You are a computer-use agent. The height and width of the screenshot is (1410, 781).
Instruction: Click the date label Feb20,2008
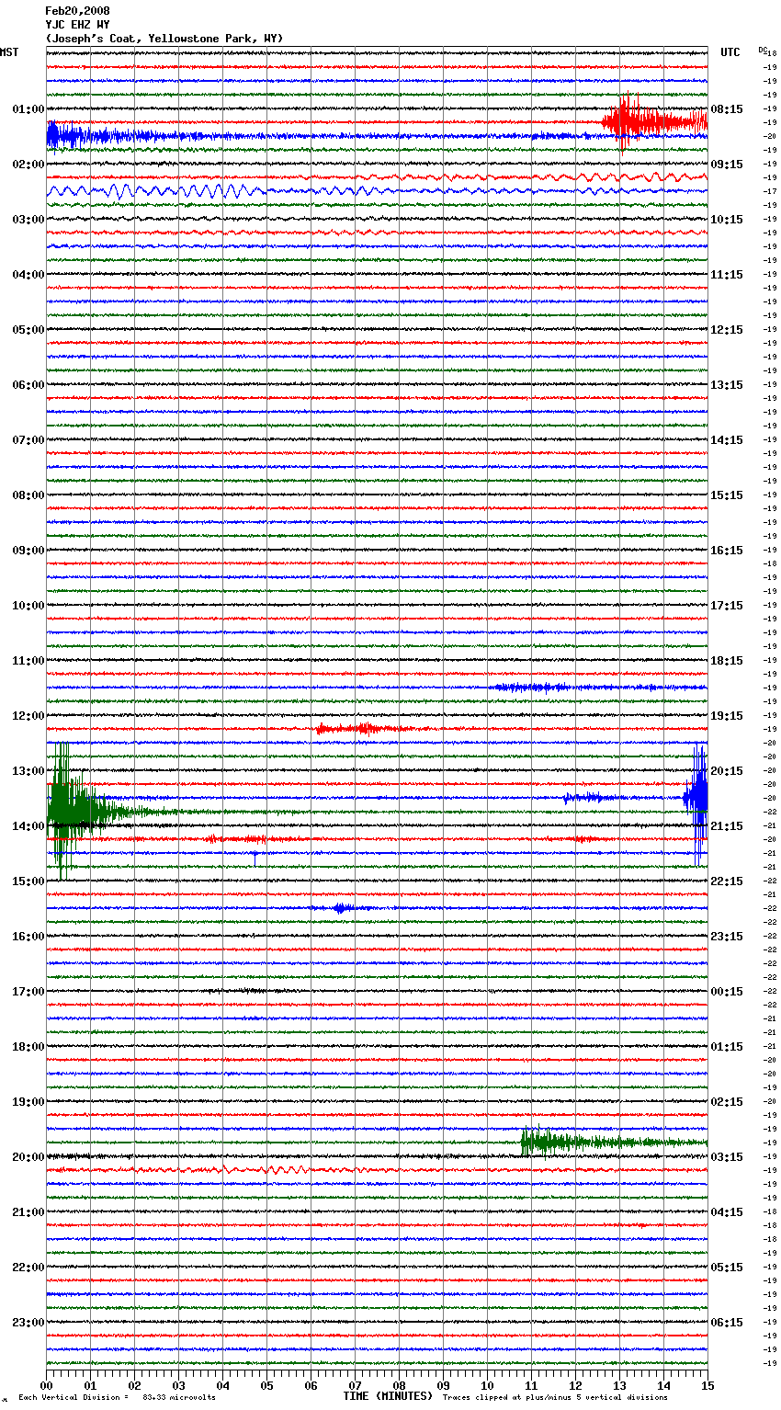pos(77,11)
